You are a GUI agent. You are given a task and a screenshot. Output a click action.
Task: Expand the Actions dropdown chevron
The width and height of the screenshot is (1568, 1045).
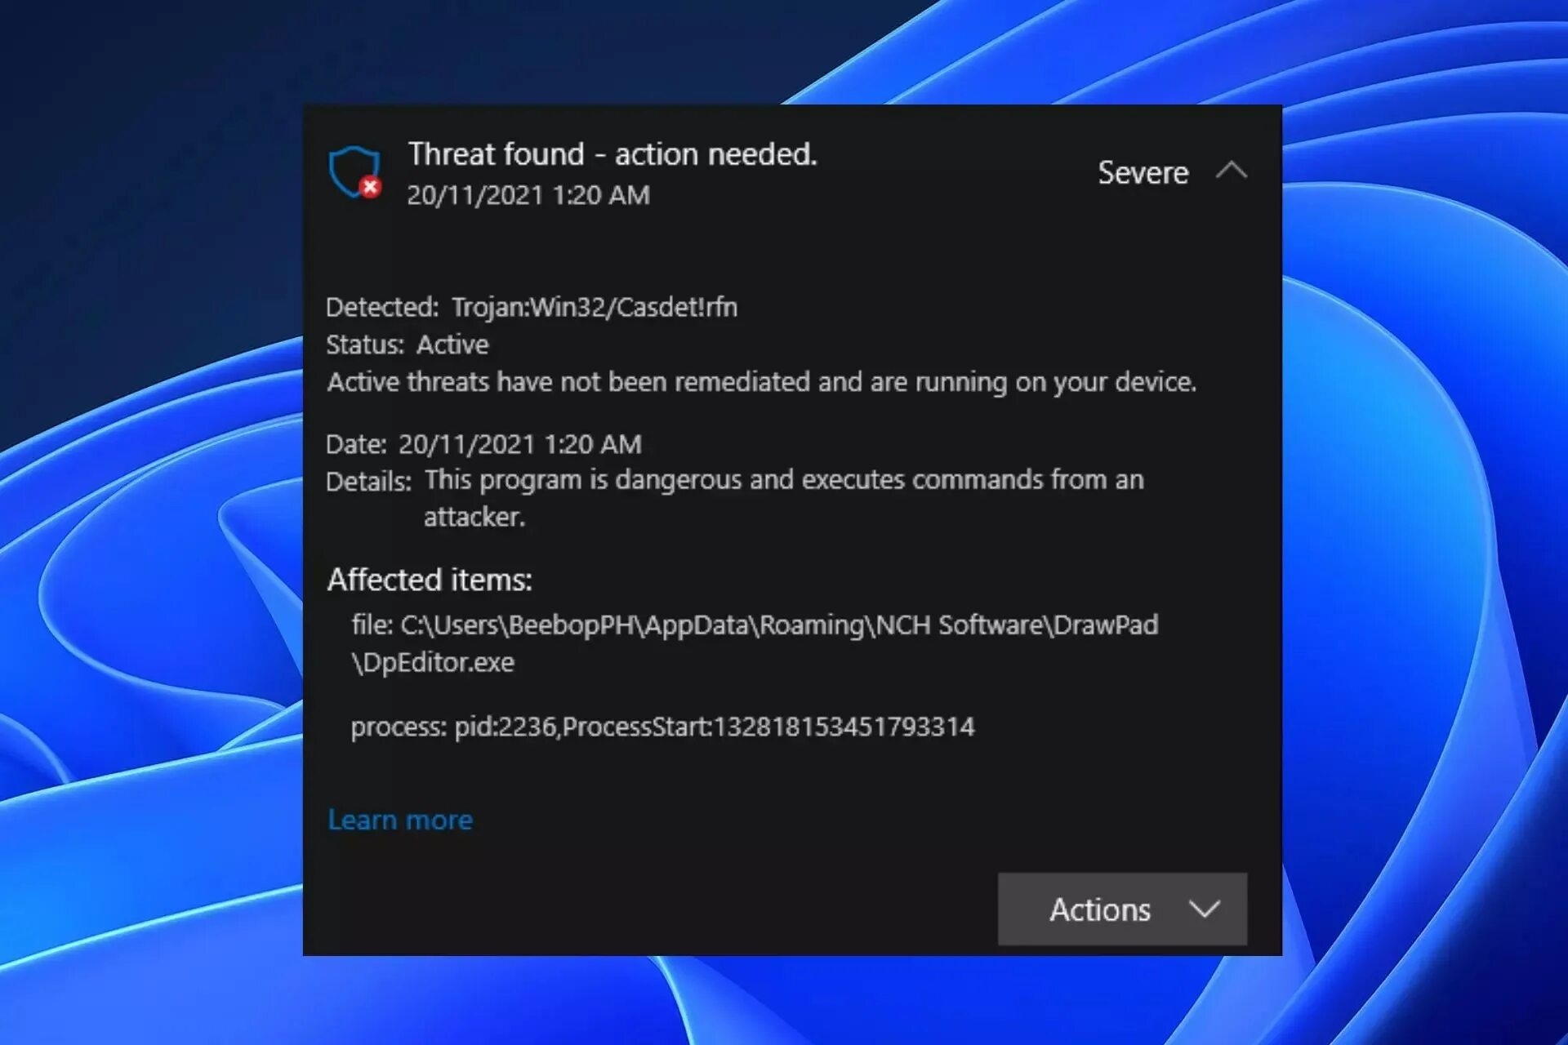point(1204,909)
